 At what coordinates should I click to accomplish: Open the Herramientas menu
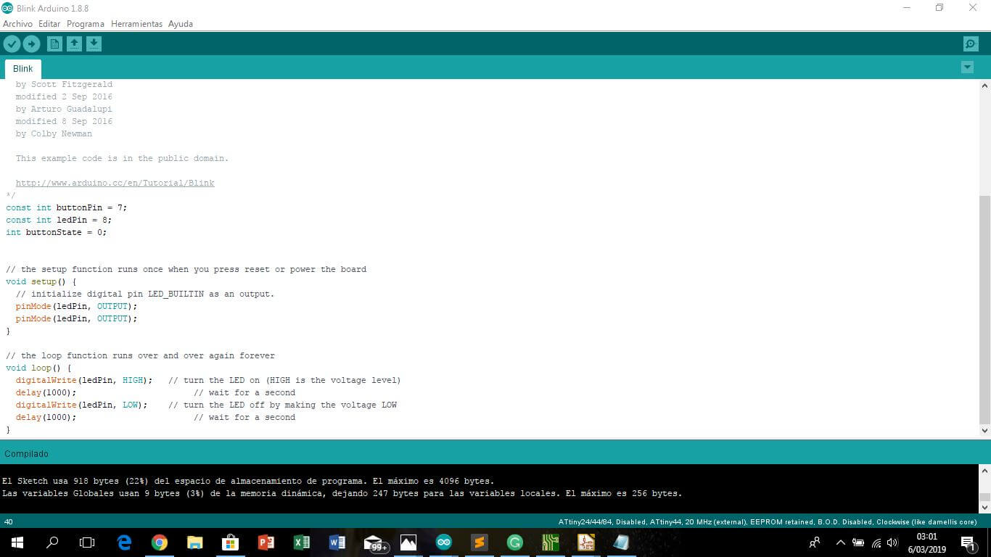[x=136, y=24]
